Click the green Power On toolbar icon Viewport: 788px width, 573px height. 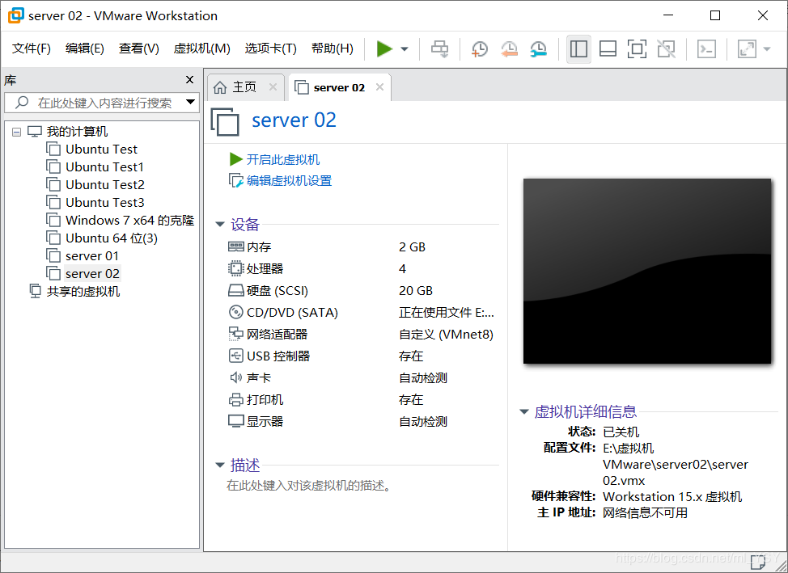tap(386, 49)
